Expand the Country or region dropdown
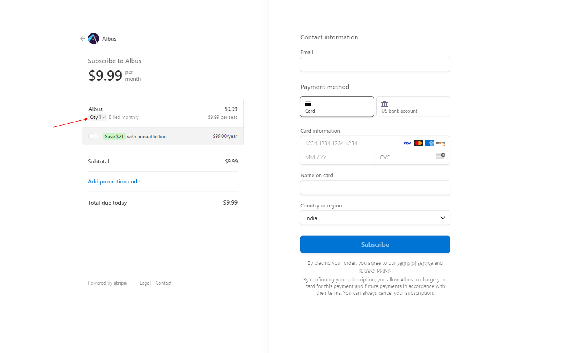 click(375, 218)
